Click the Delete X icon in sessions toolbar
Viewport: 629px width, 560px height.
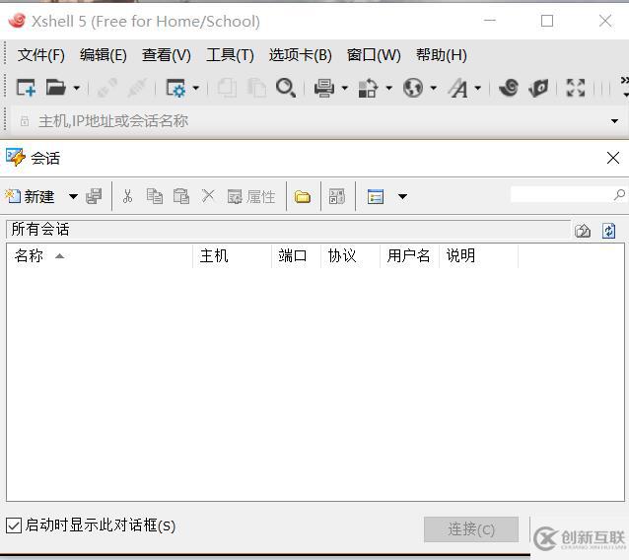click(208, 196)
